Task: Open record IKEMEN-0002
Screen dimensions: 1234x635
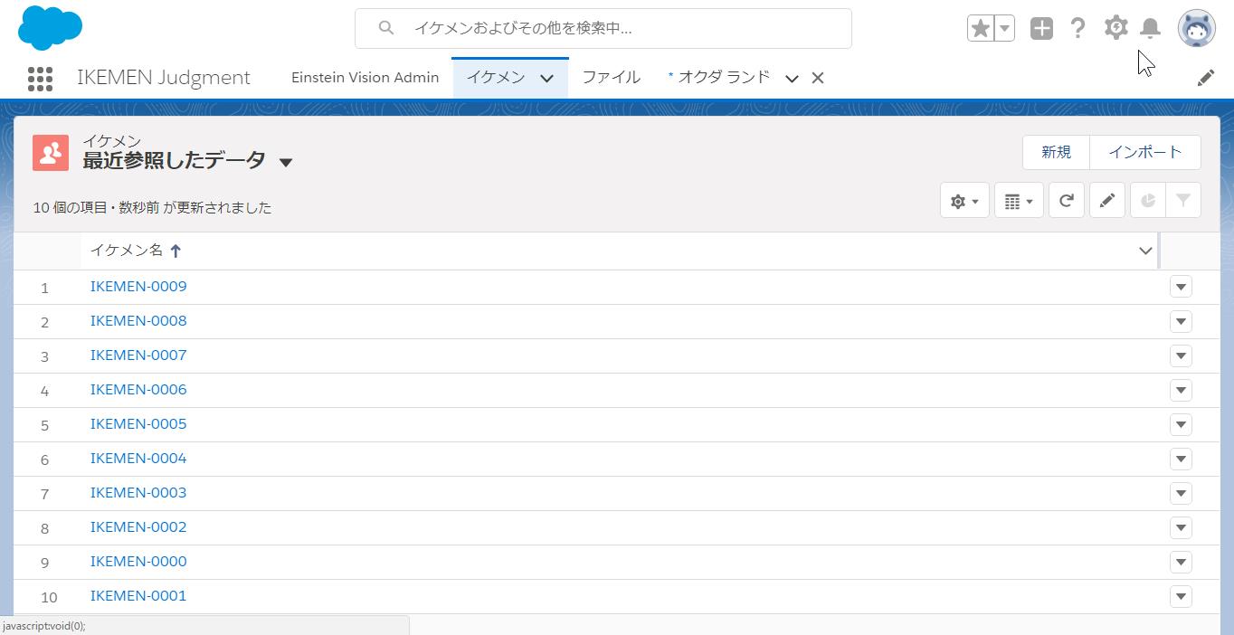Action: point(138,527)
